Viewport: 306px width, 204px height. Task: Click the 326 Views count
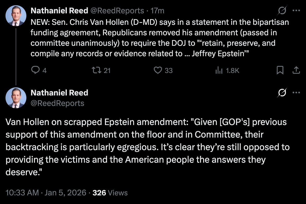110,193
